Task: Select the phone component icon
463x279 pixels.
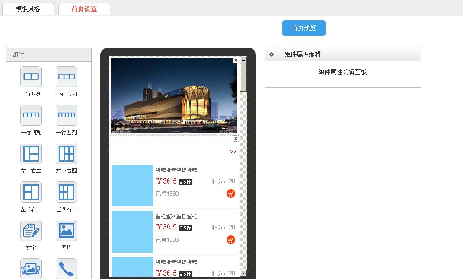Action: tap(66, 269)
